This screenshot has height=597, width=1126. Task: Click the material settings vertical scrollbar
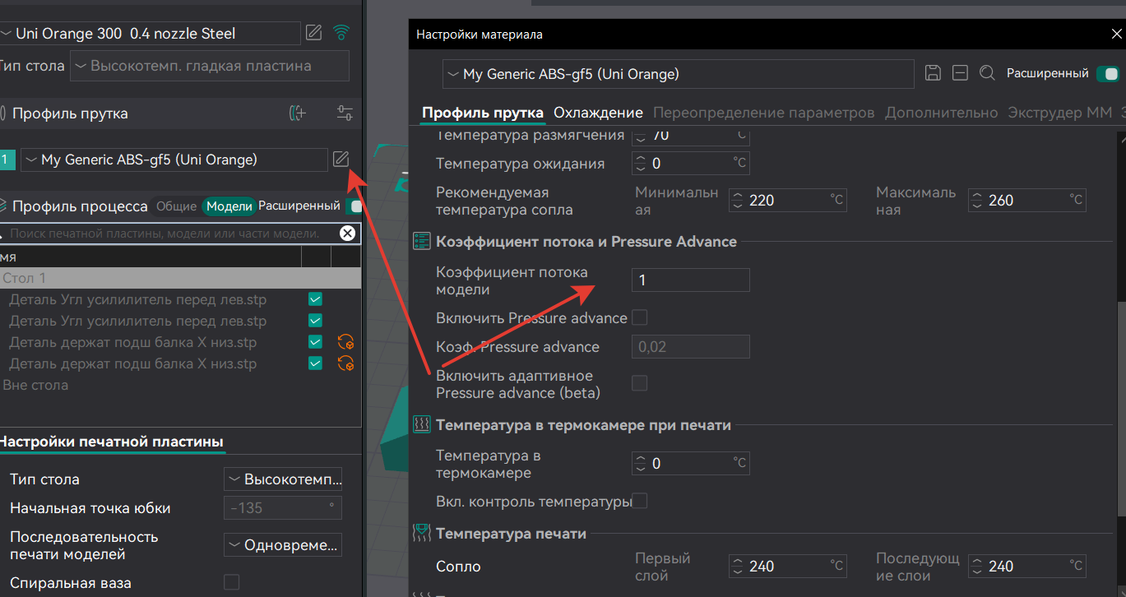[1119, 411]
